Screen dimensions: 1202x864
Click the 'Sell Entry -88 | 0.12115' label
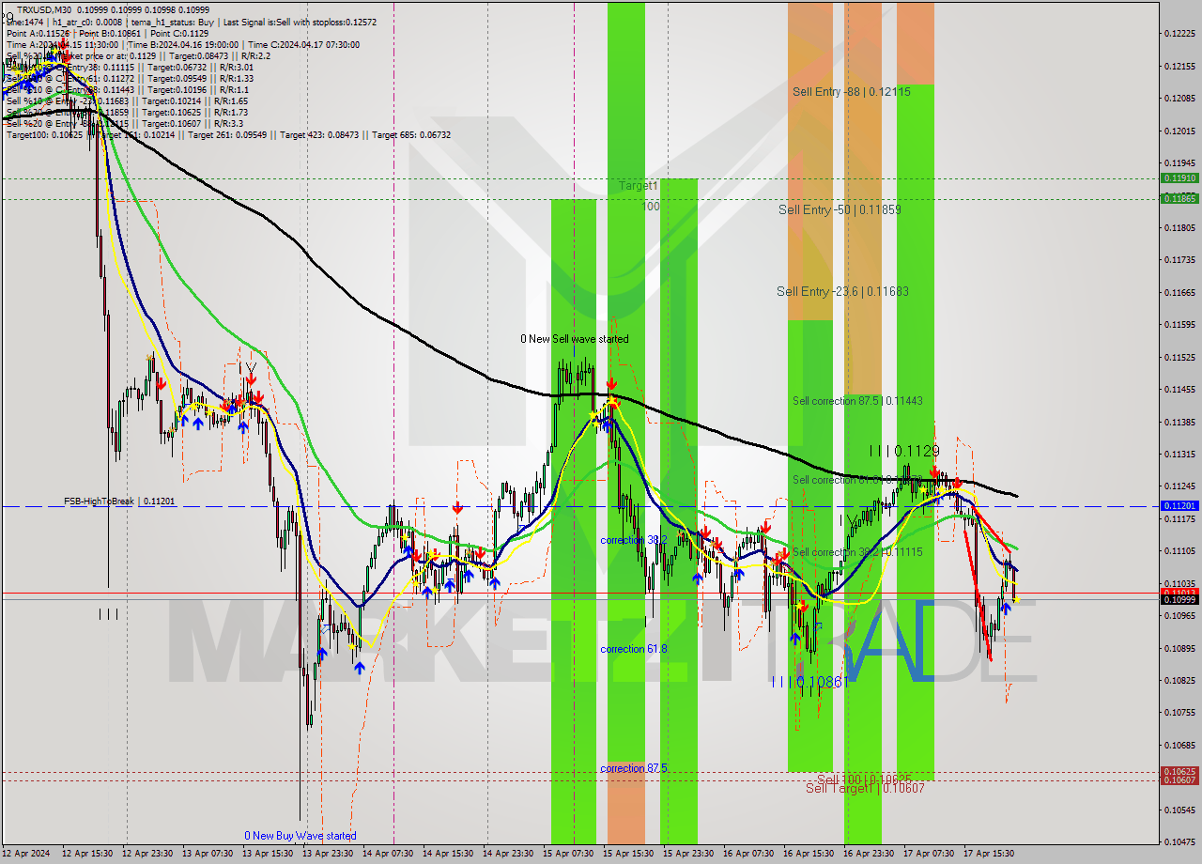(851, 92)
